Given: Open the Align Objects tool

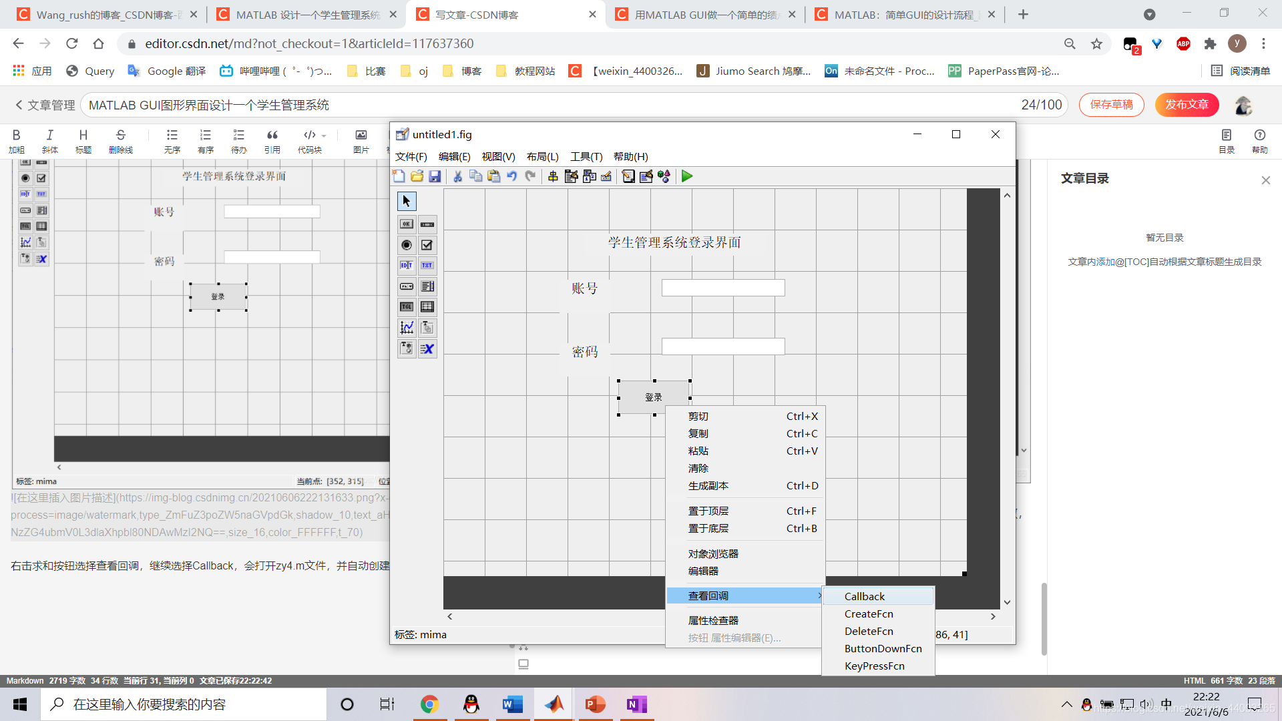Looking at the screenshot, I should click(x=553, y=176).
